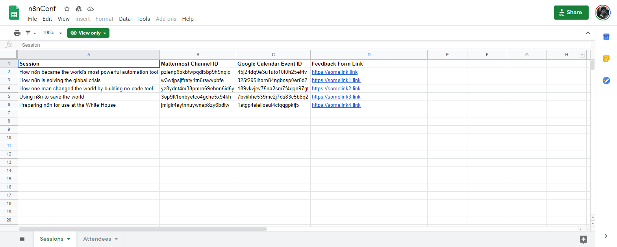Image resolution: width=617 pixels, height=247 pixels.
Task: Click the Share button
Action: [x=571, y=13]
